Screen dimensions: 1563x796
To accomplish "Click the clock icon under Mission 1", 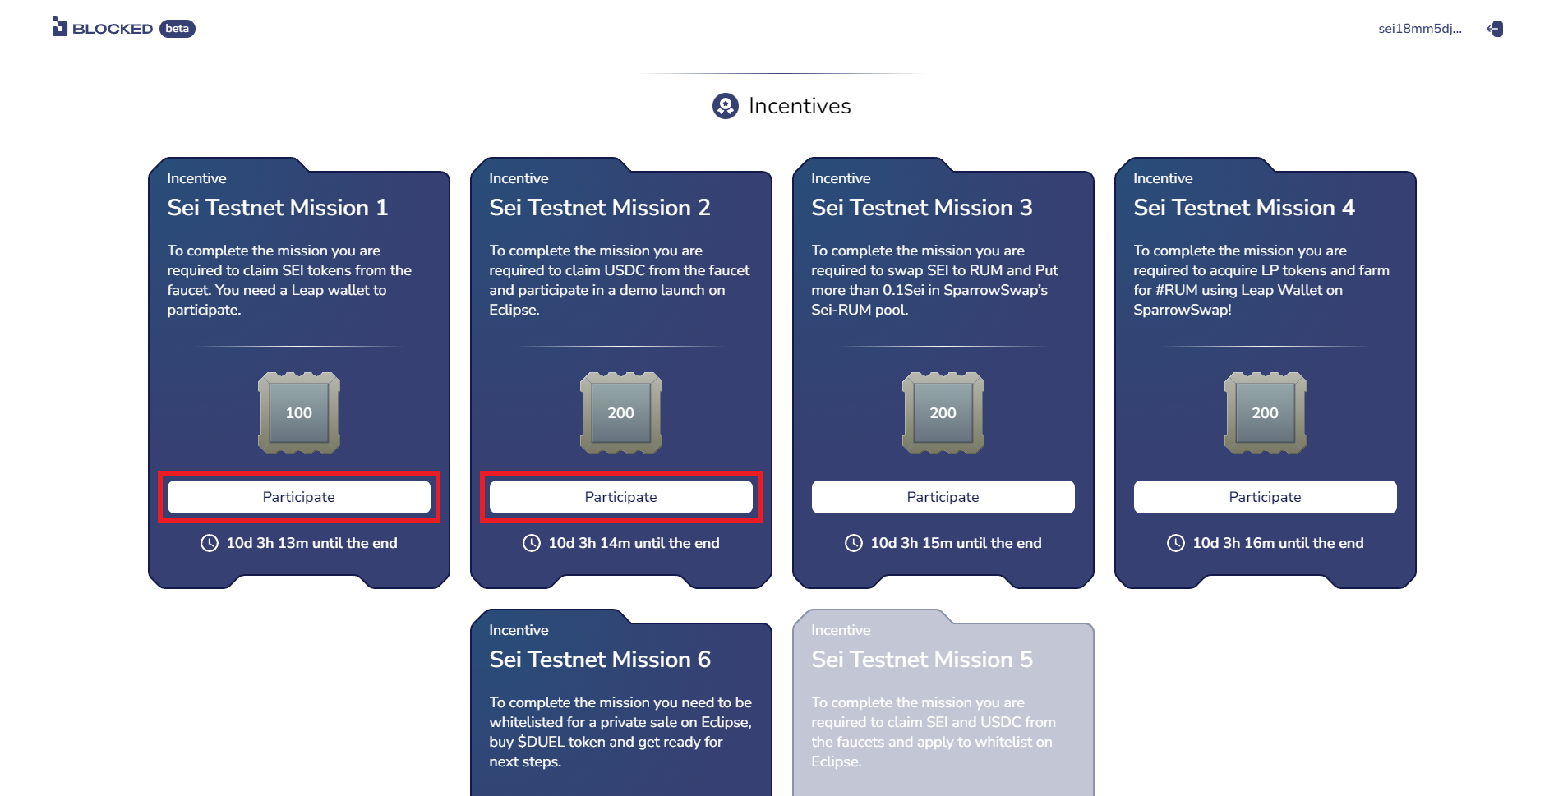I will [210, 543].
